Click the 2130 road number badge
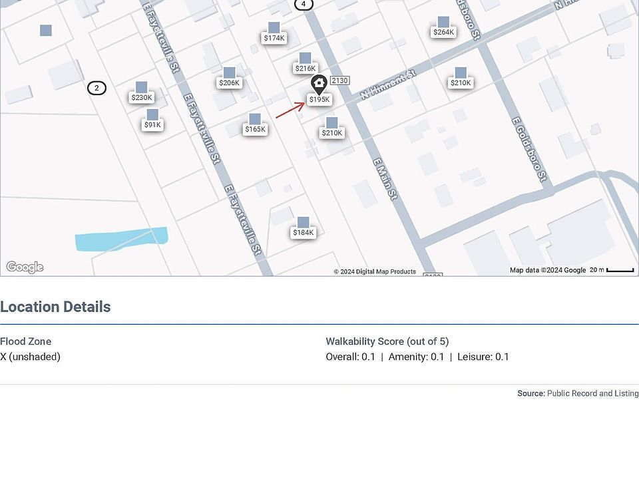Screen dimensions: 639x479 pos(339,80)
